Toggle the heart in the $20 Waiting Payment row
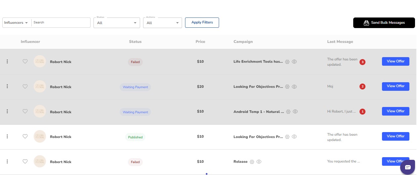The width and height of the screenshot is (417, 175). pyautogui.click(x=25, y=87)
